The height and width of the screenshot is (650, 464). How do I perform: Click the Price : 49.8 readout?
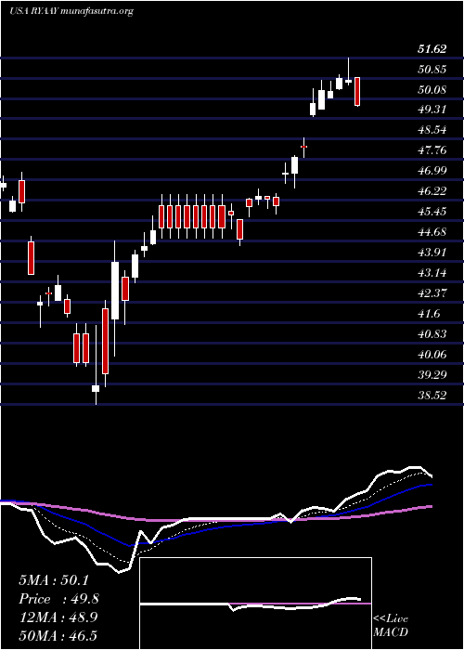click(x=58, y=599)
